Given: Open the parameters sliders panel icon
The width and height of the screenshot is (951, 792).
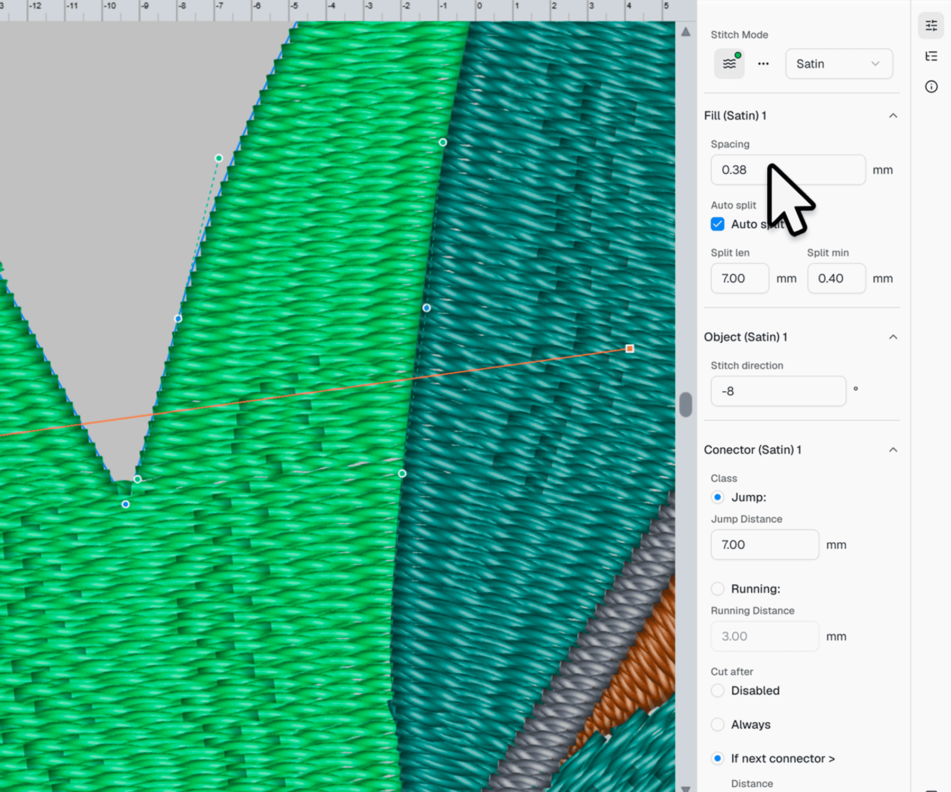Looking at the screenshot, I should point(931,25).
